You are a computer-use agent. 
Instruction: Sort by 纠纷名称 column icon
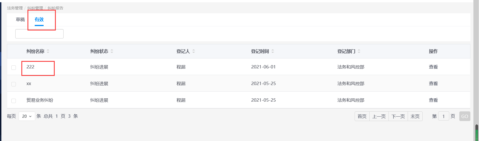click(48, 51)
